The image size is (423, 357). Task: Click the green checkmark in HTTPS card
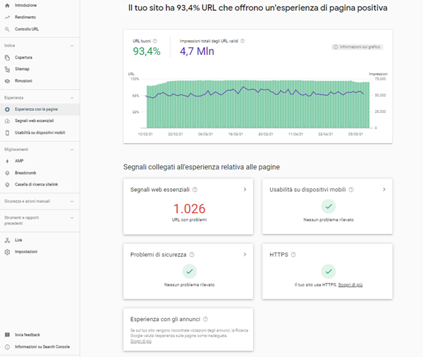(329, 272)
